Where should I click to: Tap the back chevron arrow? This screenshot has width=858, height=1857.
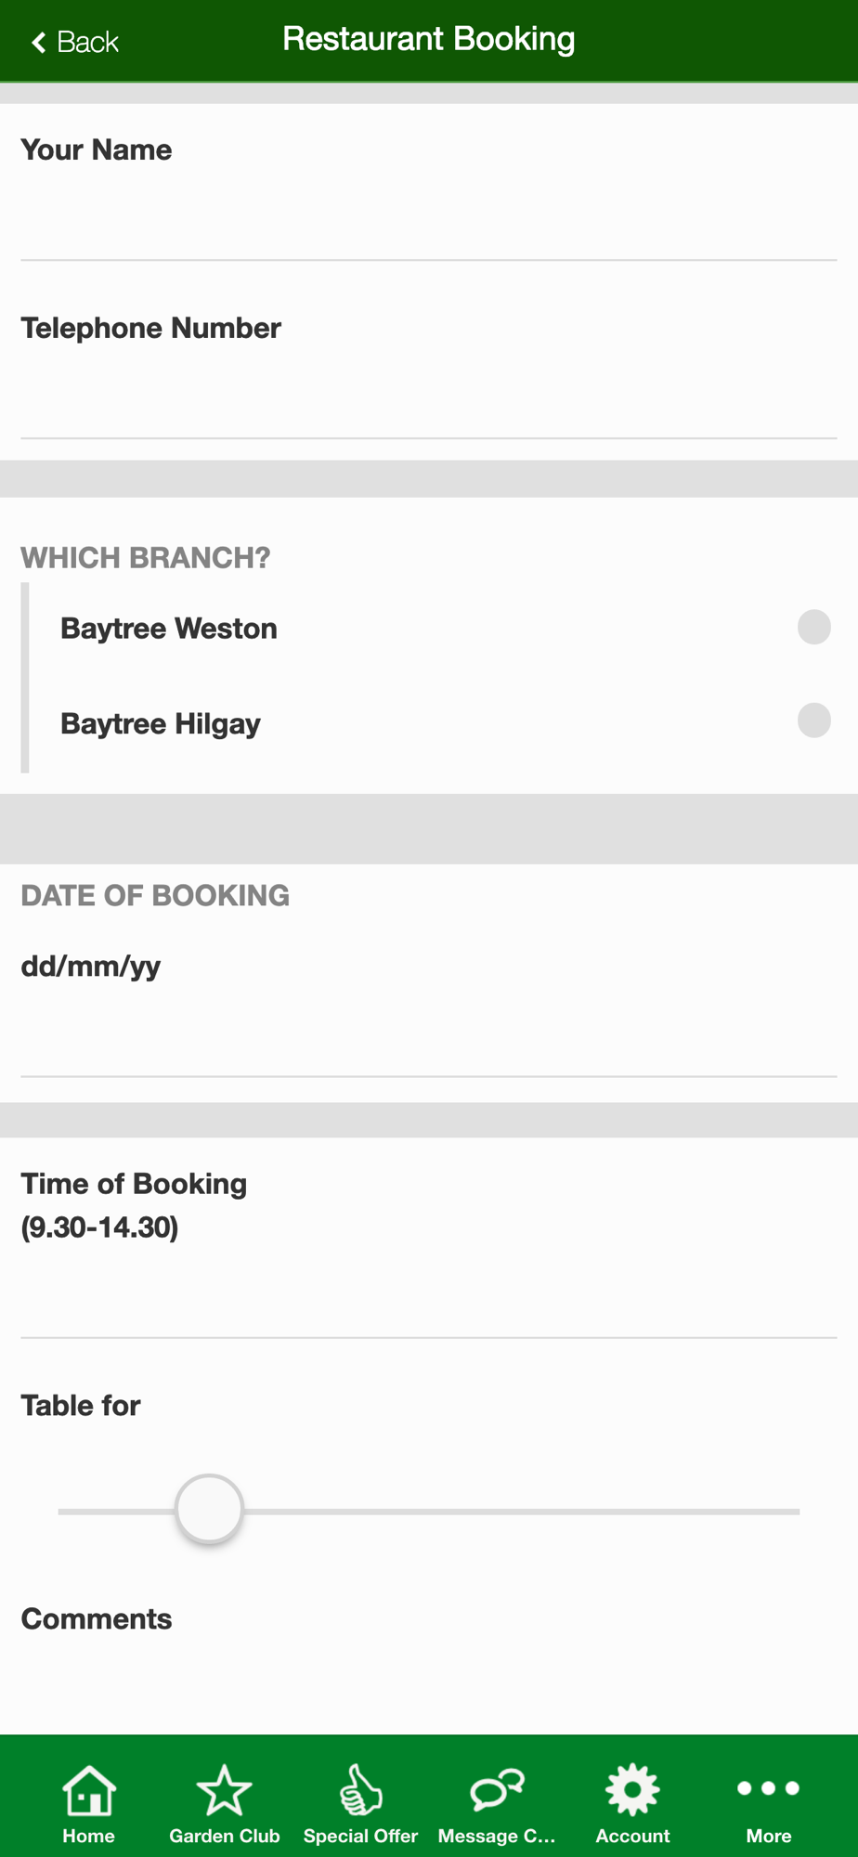(x=38, y=43)
